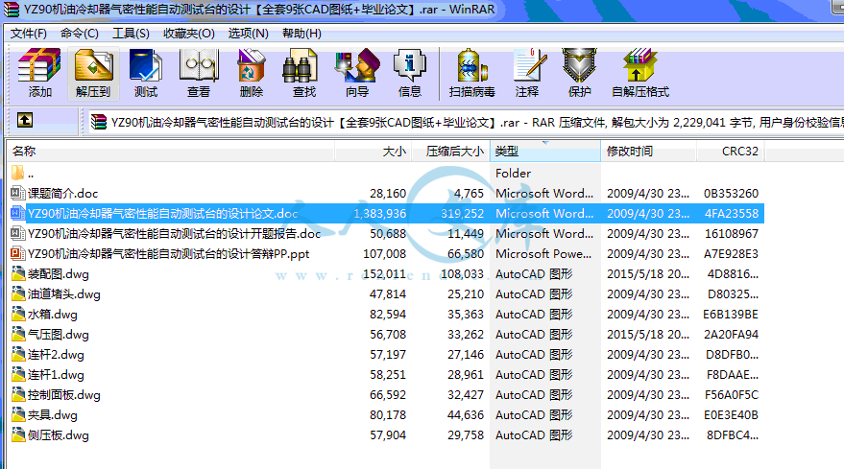Click the up-one-level arrow button
The height and width of the screenshot is (469, 844).
(25, 121)
